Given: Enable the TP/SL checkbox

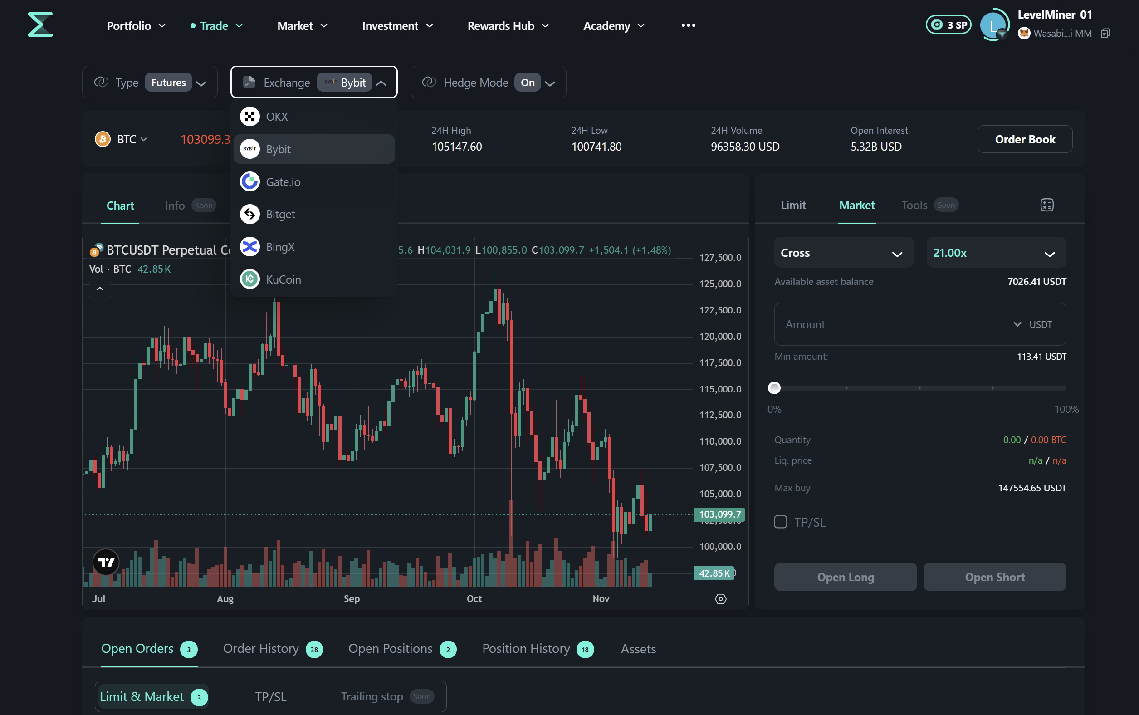Looking at the screenshot, I should coord(780,522).
